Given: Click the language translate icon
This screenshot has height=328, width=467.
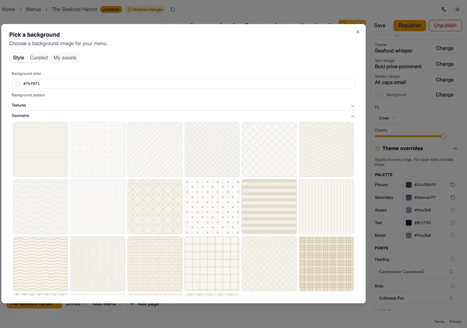Looking at the screenshot, I should point(443,9).
